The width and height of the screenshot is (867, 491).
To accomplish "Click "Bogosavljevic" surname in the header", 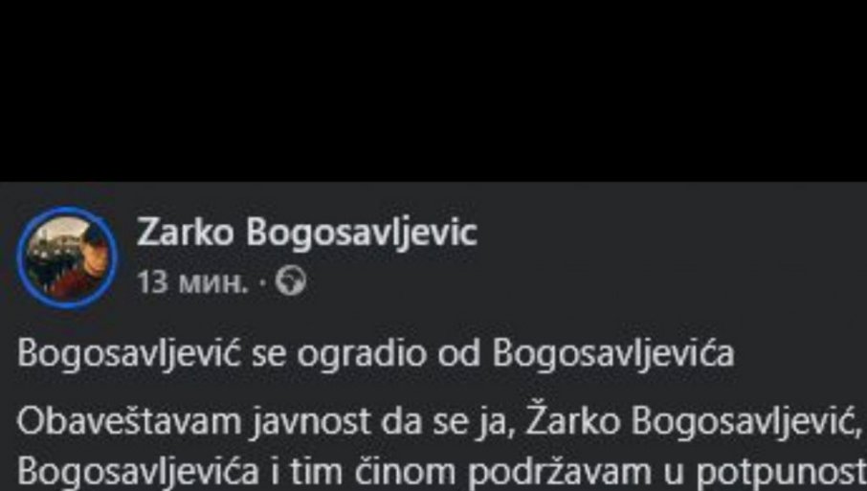I will pos(361,233).
